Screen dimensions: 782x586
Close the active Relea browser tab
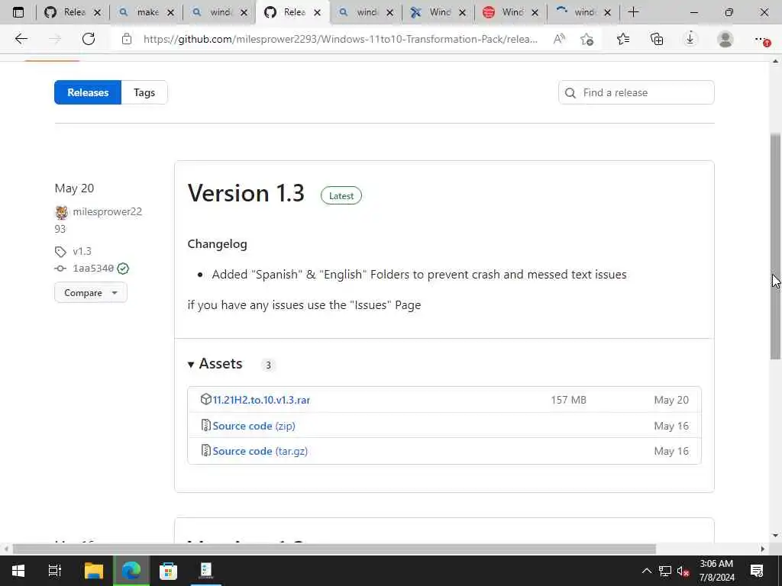[x=317, y=13]
